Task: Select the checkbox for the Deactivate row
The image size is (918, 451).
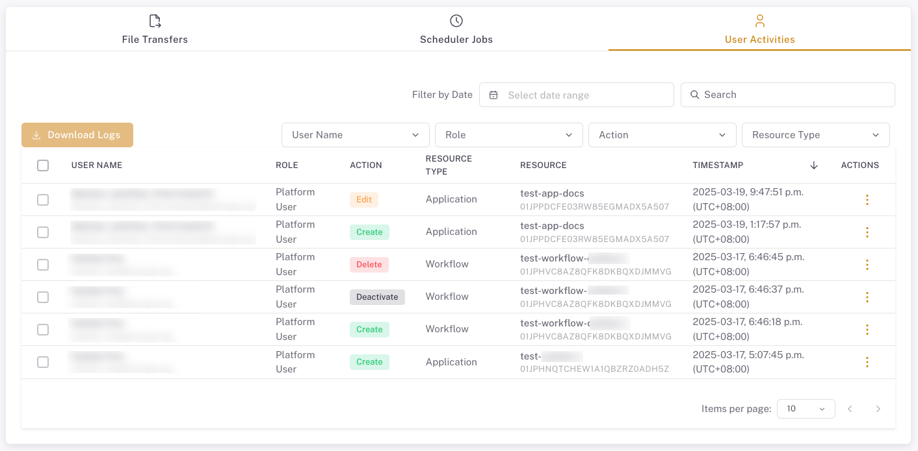Action: (x=43, y=297)
